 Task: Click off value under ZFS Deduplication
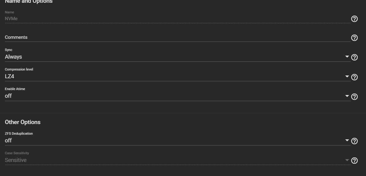8,140
